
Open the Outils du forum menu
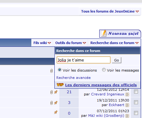tap(71, 43)
